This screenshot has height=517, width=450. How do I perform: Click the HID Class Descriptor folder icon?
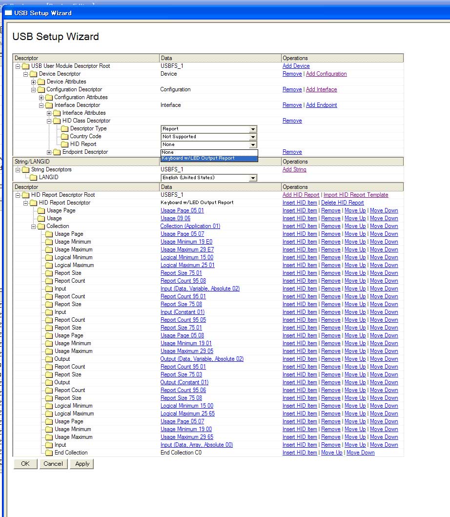57,121
